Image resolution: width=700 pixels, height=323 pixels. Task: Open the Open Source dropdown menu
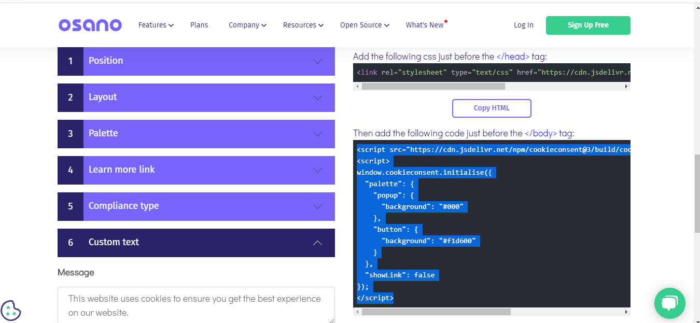364,25
